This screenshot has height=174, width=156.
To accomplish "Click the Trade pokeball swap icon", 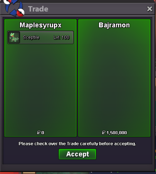I will [x=14, y=8].
